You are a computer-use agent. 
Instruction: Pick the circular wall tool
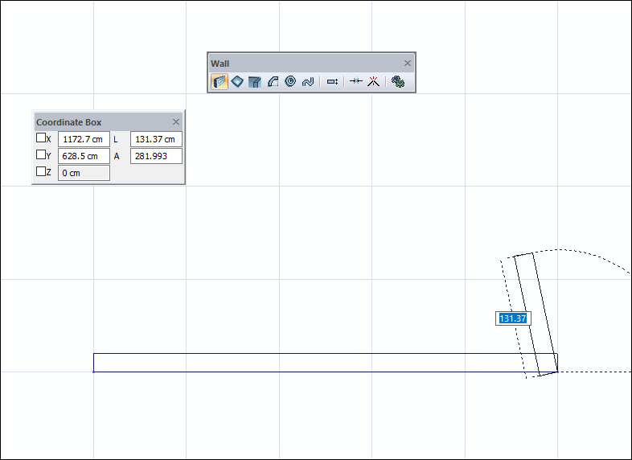click(x=290, y=82)
